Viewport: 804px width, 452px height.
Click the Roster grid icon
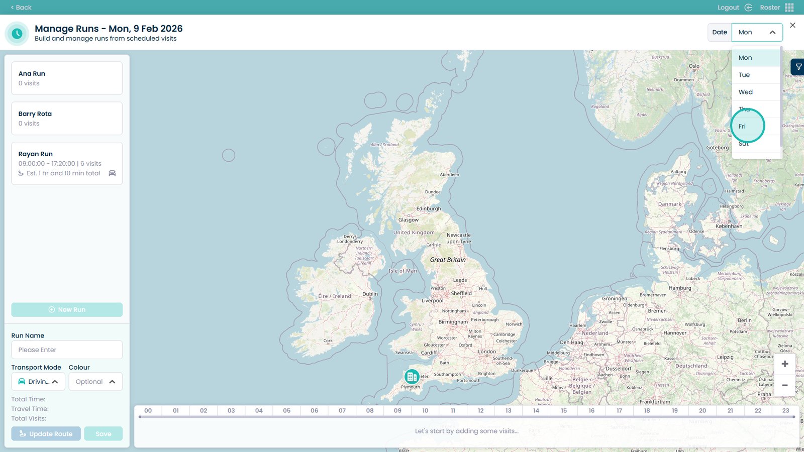(x=789, y=8)
